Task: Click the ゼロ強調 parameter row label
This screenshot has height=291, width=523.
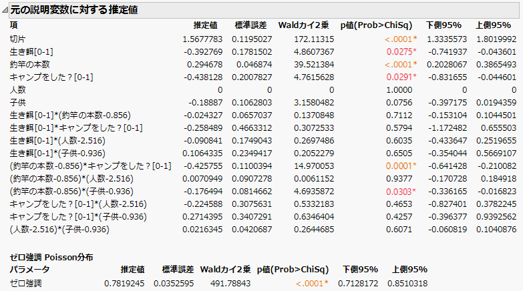Action: 25,284
